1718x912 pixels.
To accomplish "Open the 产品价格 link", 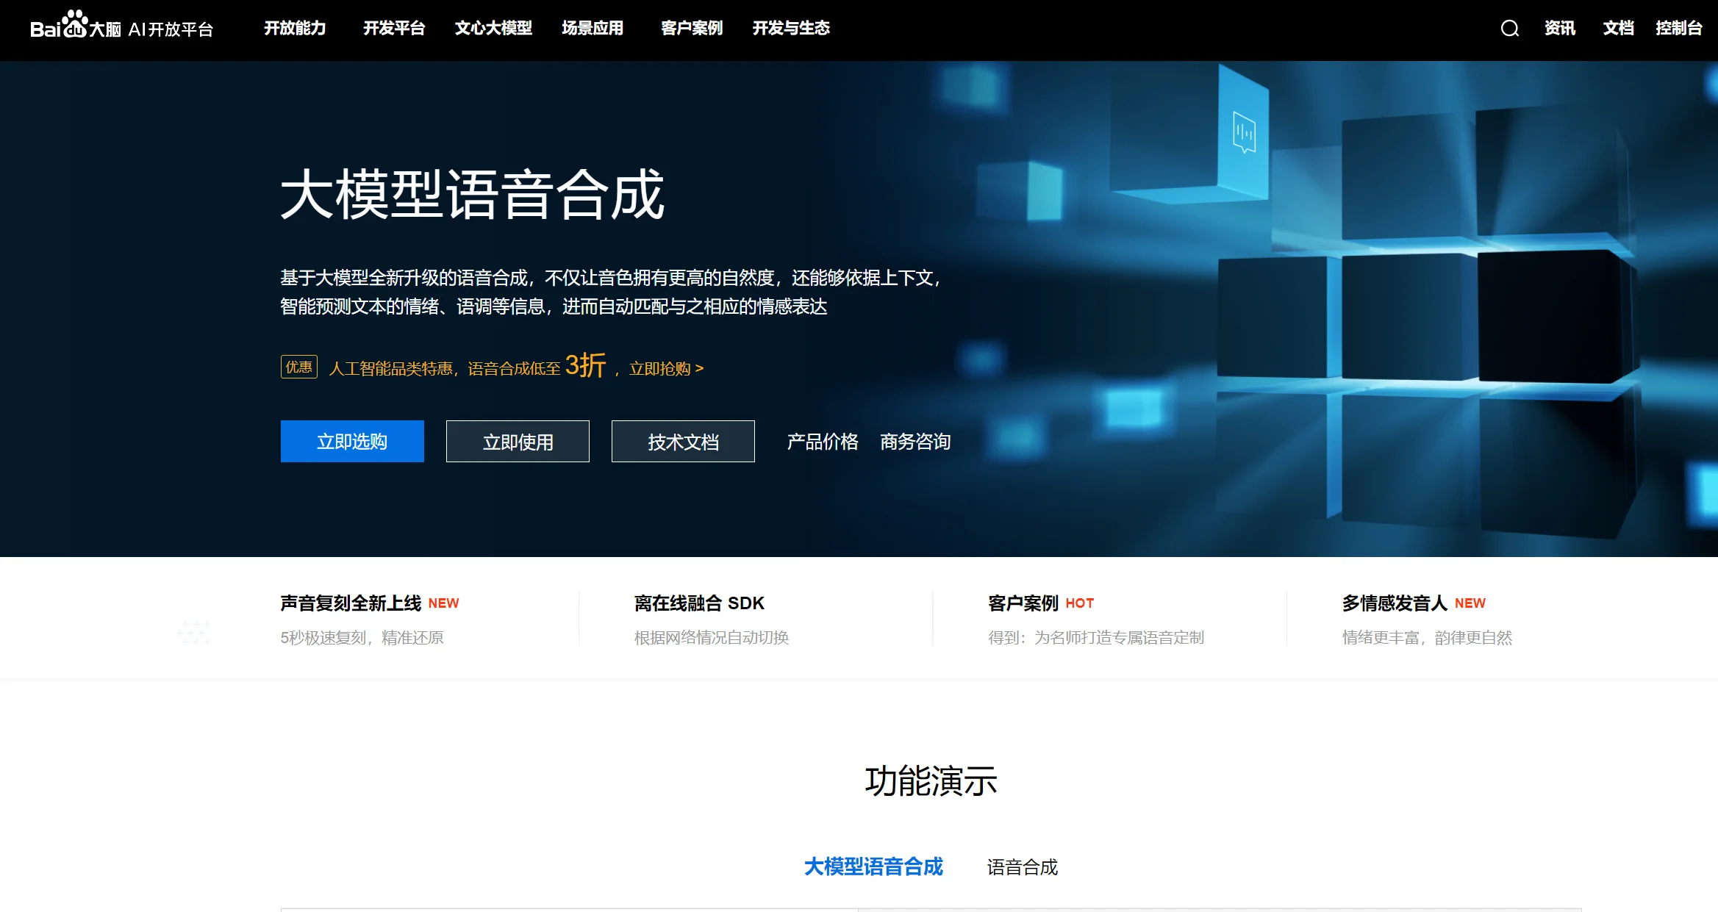I will click(823, 442).
